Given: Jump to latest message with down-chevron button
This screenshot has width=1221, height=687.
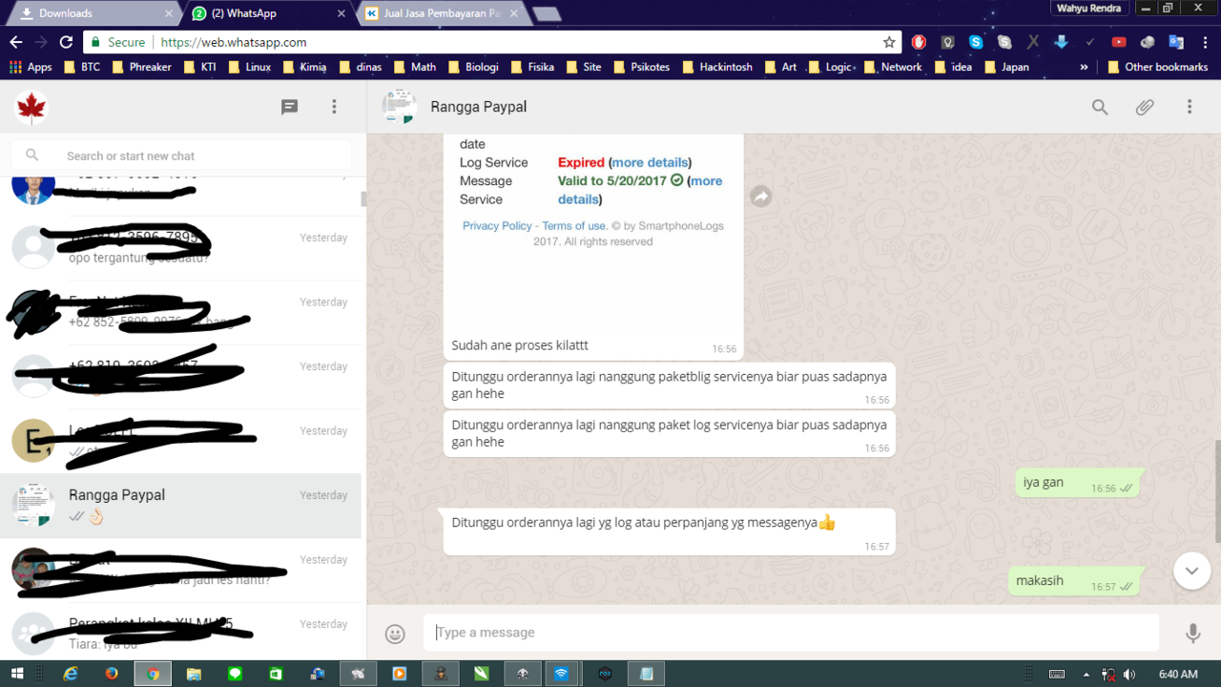Looking at the screenshot, I should click(x=1191, y=571).
